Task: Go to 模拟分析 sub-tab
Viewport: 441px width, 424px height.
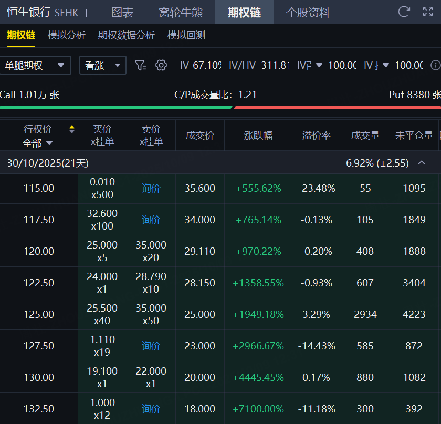Action: click(x=66, y=35)
